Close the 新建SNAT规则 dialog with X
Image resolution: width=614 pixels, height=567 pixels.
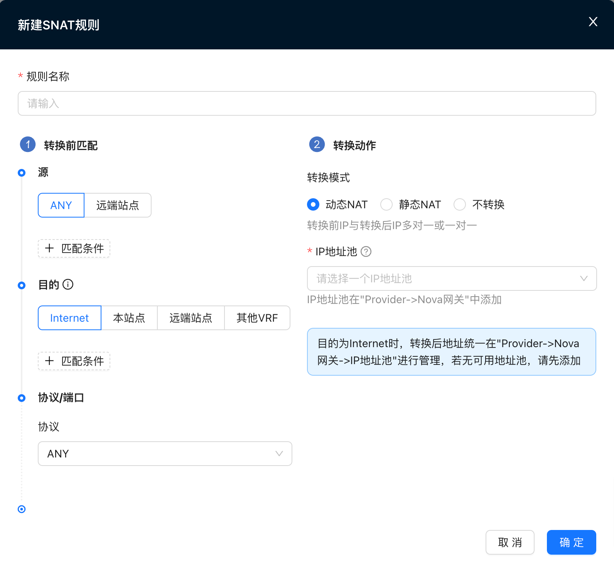point(593,22)
